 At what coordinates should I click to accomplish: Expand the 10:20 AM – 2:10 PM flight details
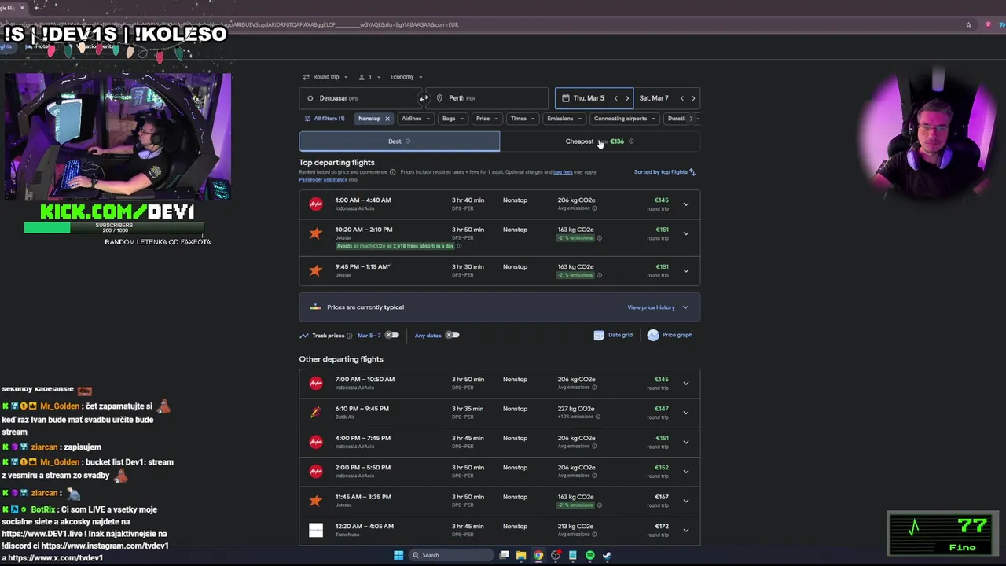pyautogui.click(x=685, y=233)
